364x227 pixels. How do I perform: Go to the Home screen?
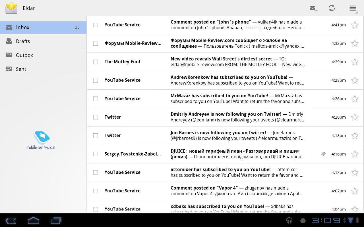pos(33,220)
